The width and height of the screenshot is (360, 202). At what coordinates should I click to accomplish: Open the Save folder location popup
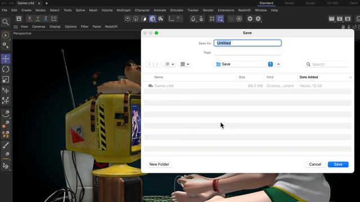point(244,64)
